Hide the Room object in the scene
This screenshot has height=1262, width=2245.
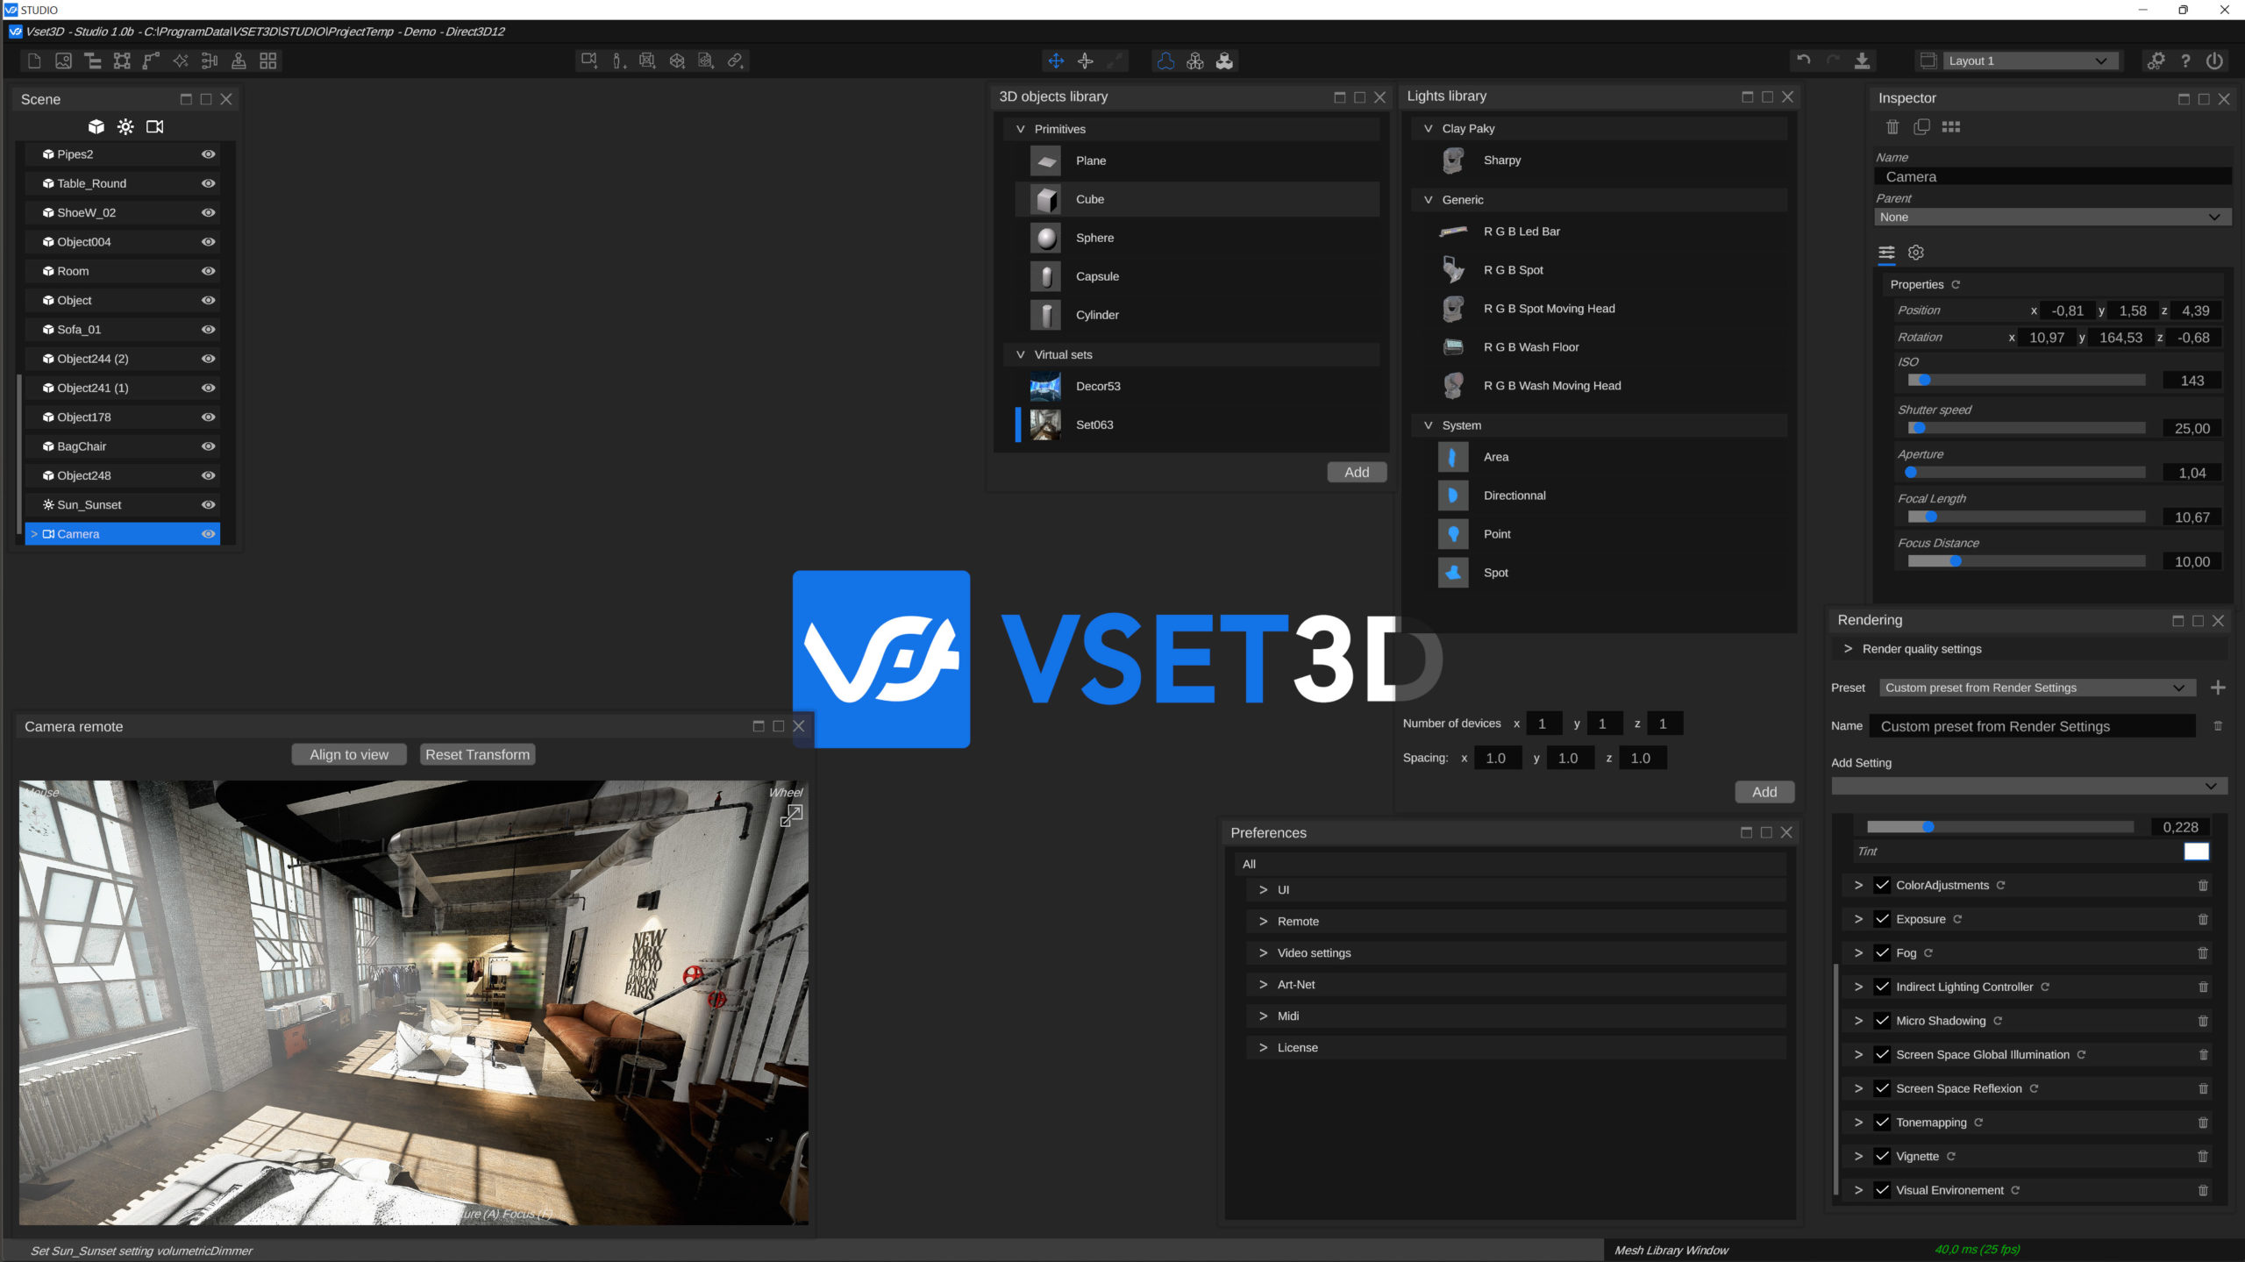click(x=208, y=271)
